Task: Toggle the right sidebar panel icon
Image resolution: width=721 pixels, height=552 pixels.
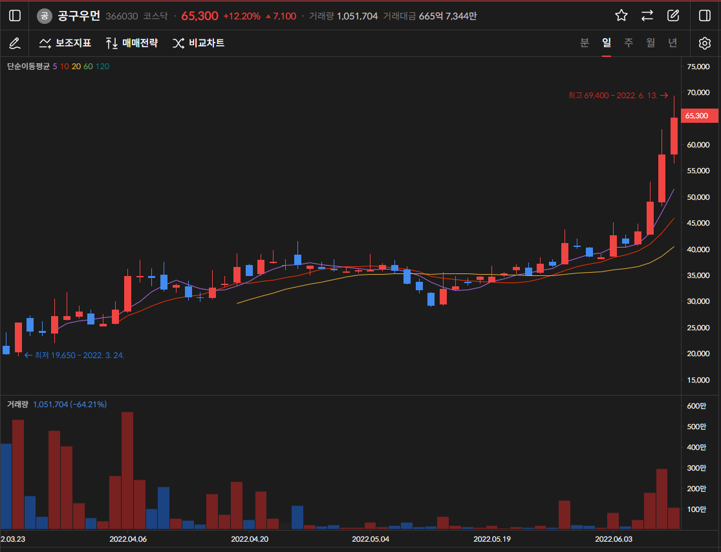Action: pyautogui.click(x=704, y=16)
